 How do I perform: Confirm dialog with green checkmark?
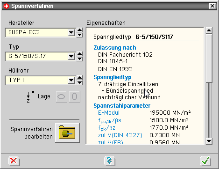click(205, 161)
